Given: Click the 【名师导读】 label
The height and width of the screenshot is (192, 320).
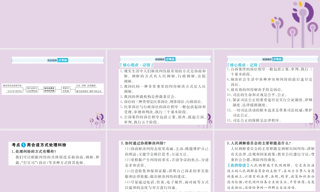Looking at the screenshot, I should [x=238, y=165].
